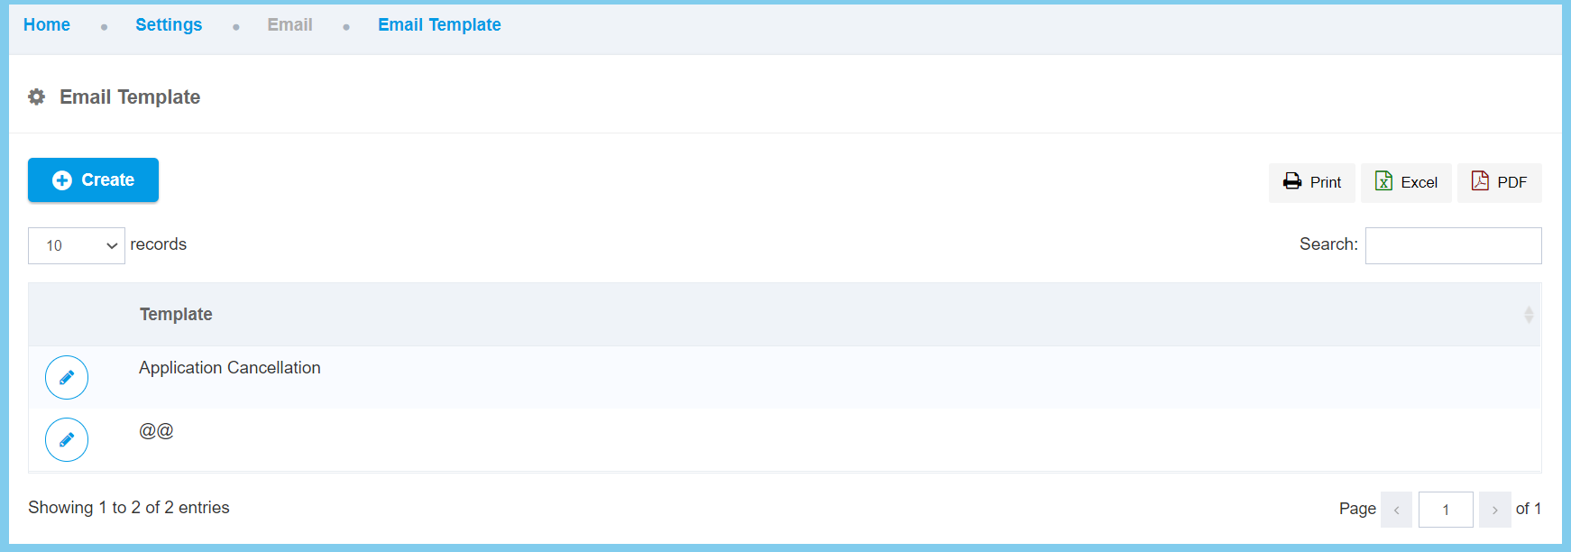Go to the previous page using the arrow

pos(1396,510)
